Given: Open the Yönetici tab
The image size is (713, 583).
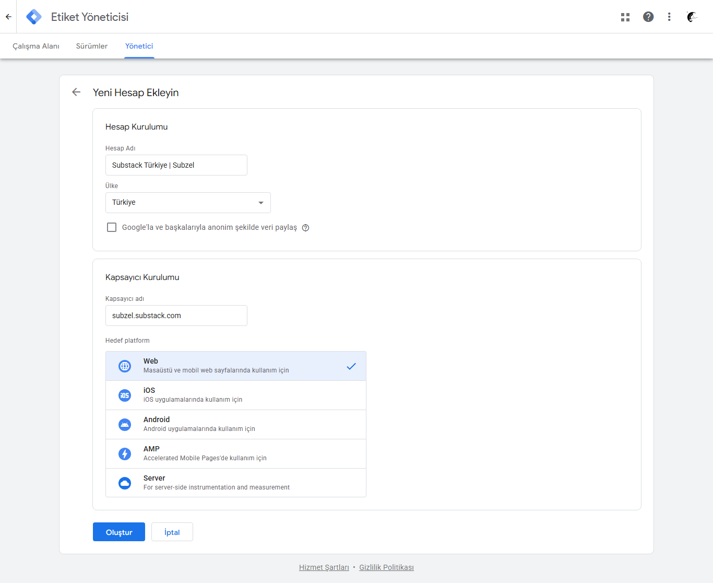Looking at the screenshot, I should click(x=139, y=46).
